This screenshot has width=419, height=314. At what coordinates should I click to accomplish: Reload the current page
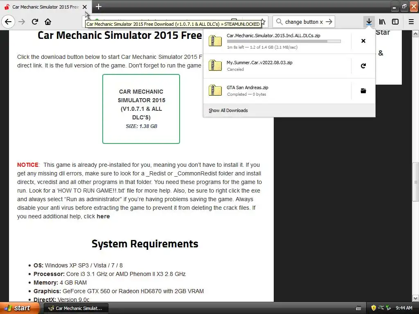35,22
